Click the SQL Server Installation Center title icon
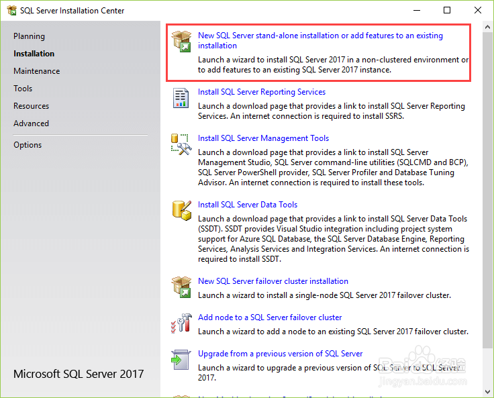This screenshot has height=398, width=494. click(x=11, y=10)
